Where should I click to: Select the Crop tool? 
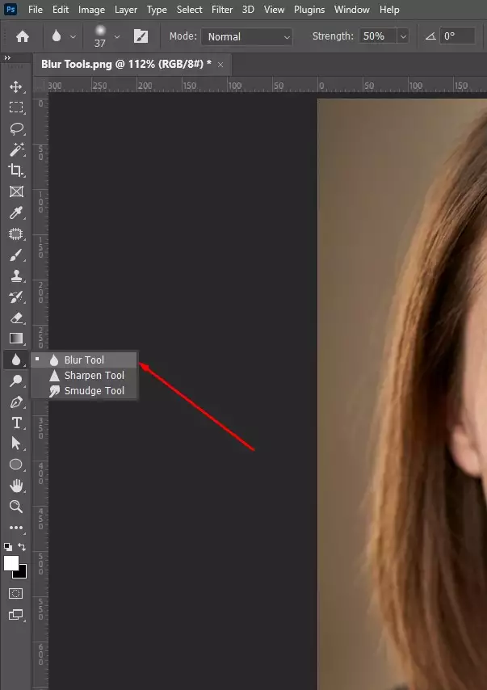[x=16, y=170]
